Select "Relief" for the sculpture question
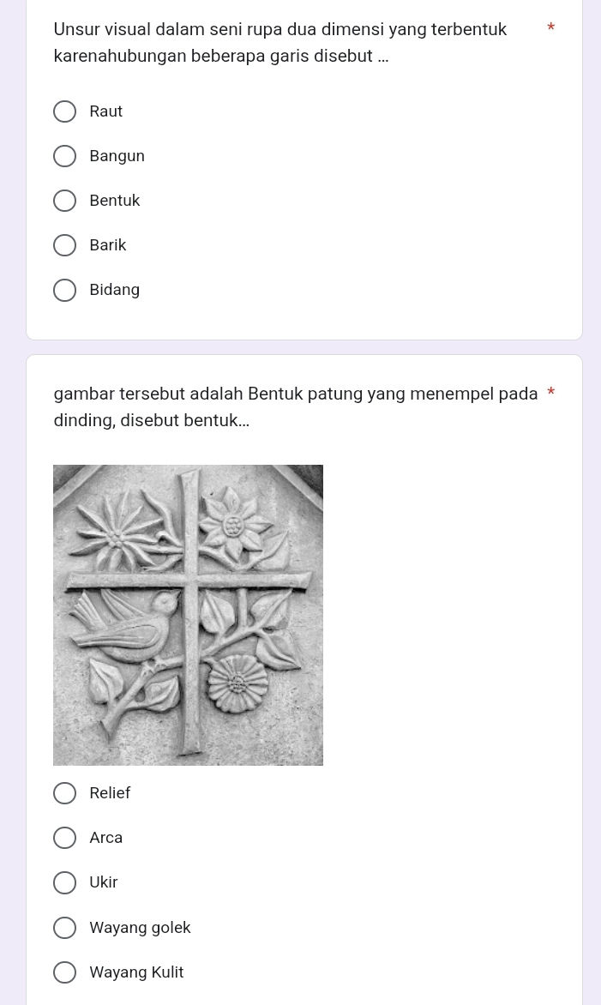The width and height of the screenshot is (601, 1005). (x=64, y=793)
